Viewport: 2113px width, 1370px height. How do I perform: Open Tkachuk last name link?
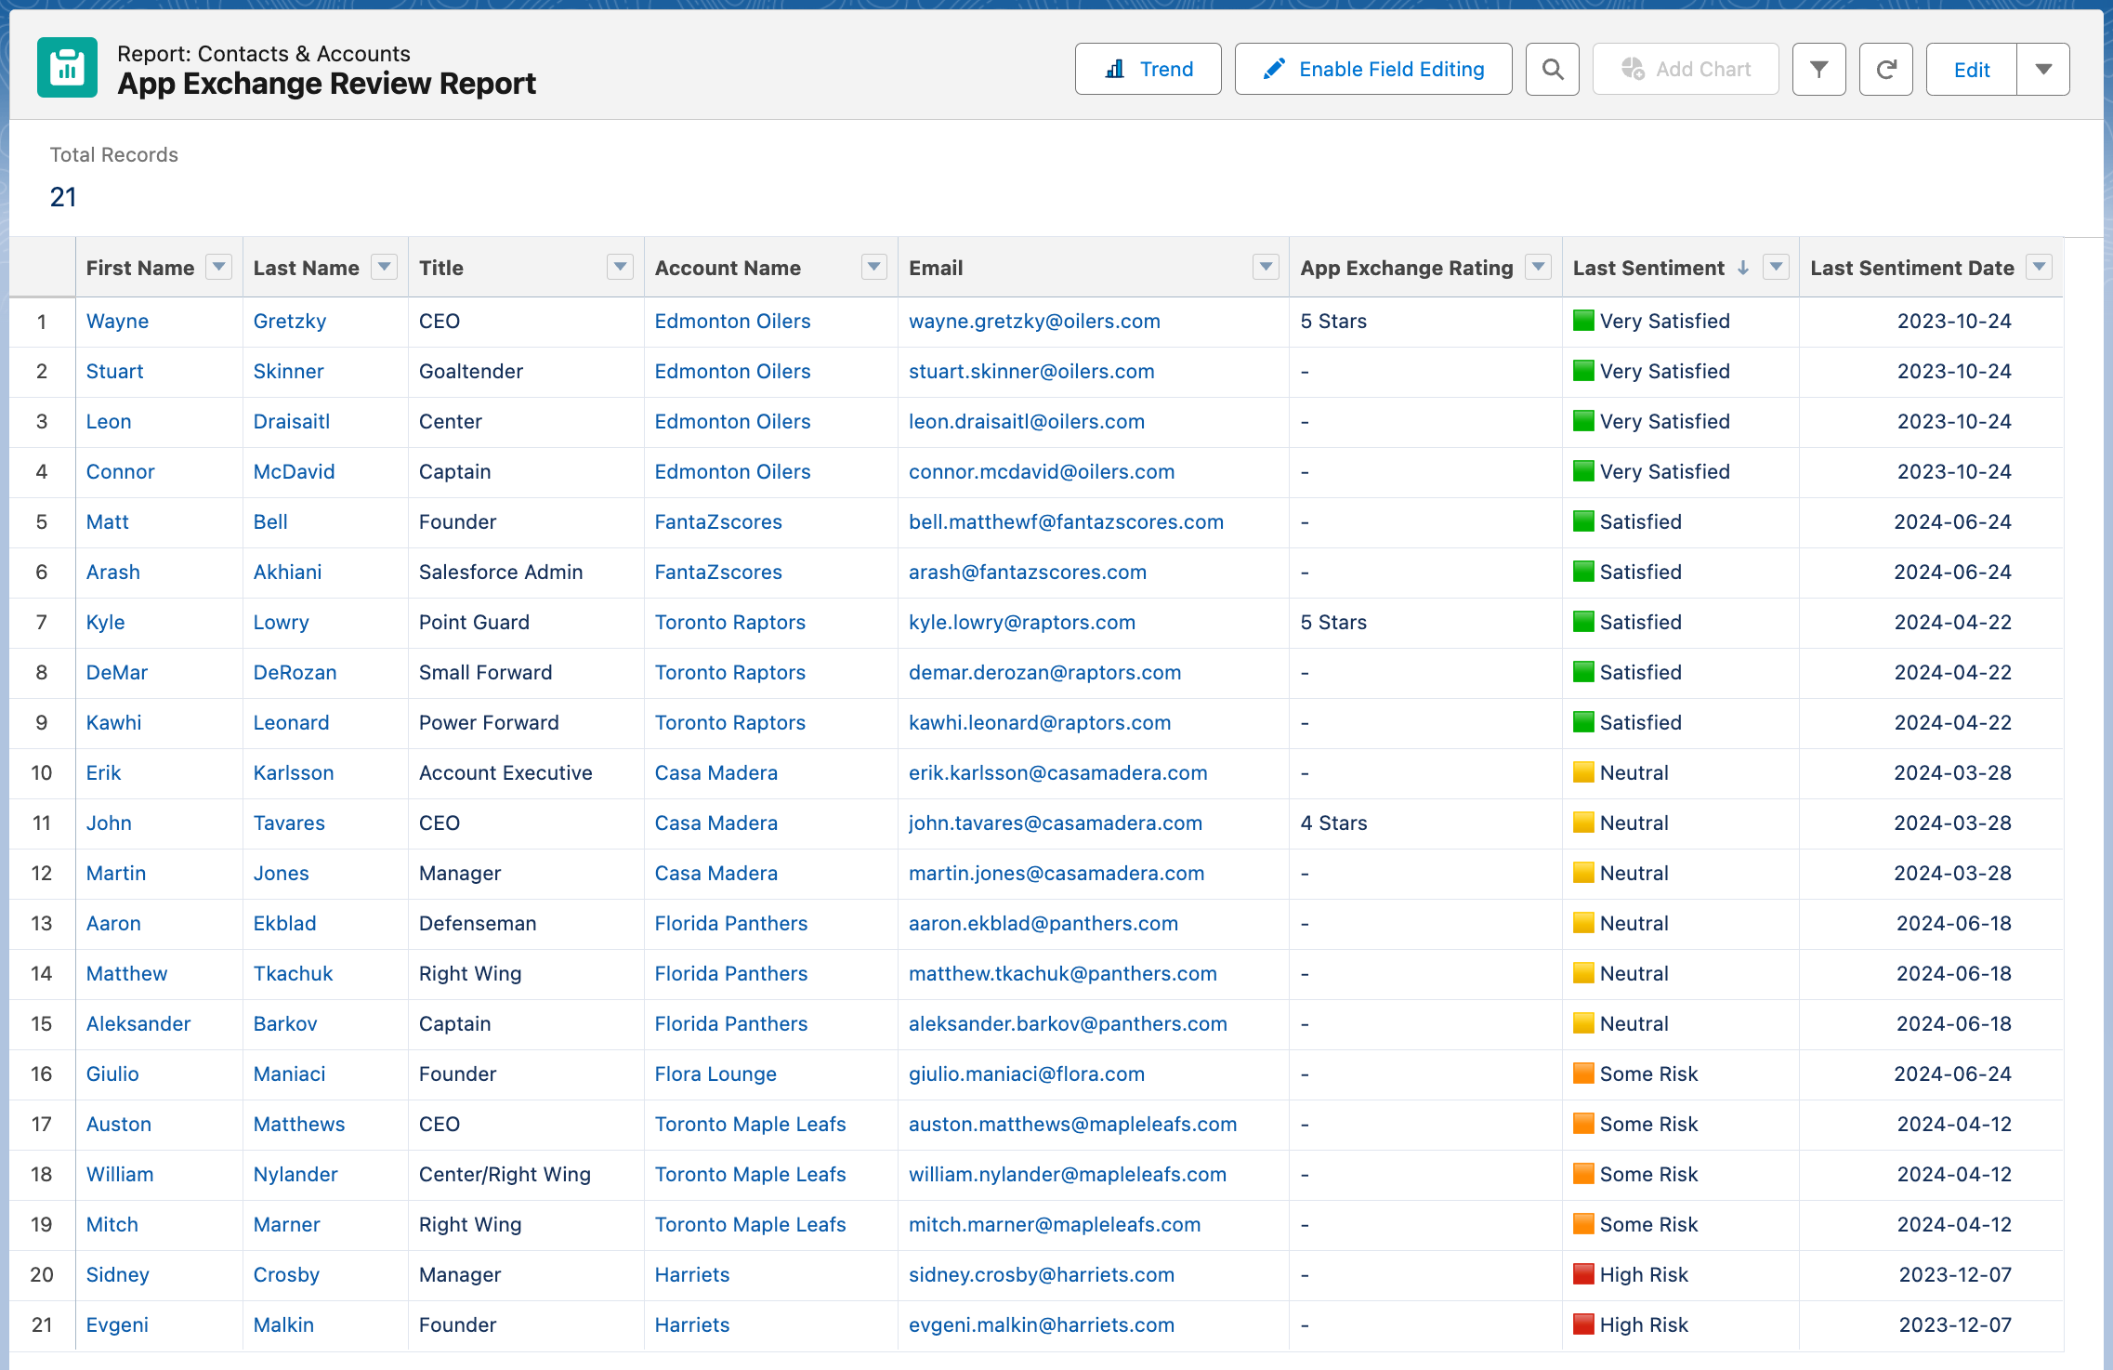293,973
